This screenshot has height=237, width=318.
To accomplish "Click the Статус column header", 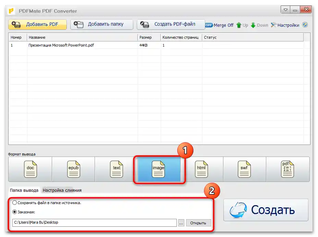I will tap(253, 37).
